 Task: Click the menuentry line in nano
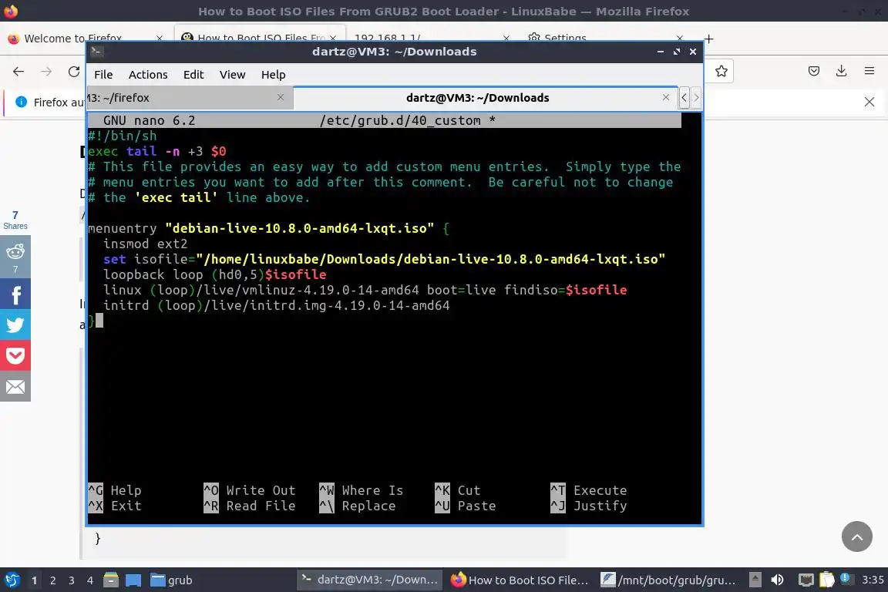[x=268, y=228]
